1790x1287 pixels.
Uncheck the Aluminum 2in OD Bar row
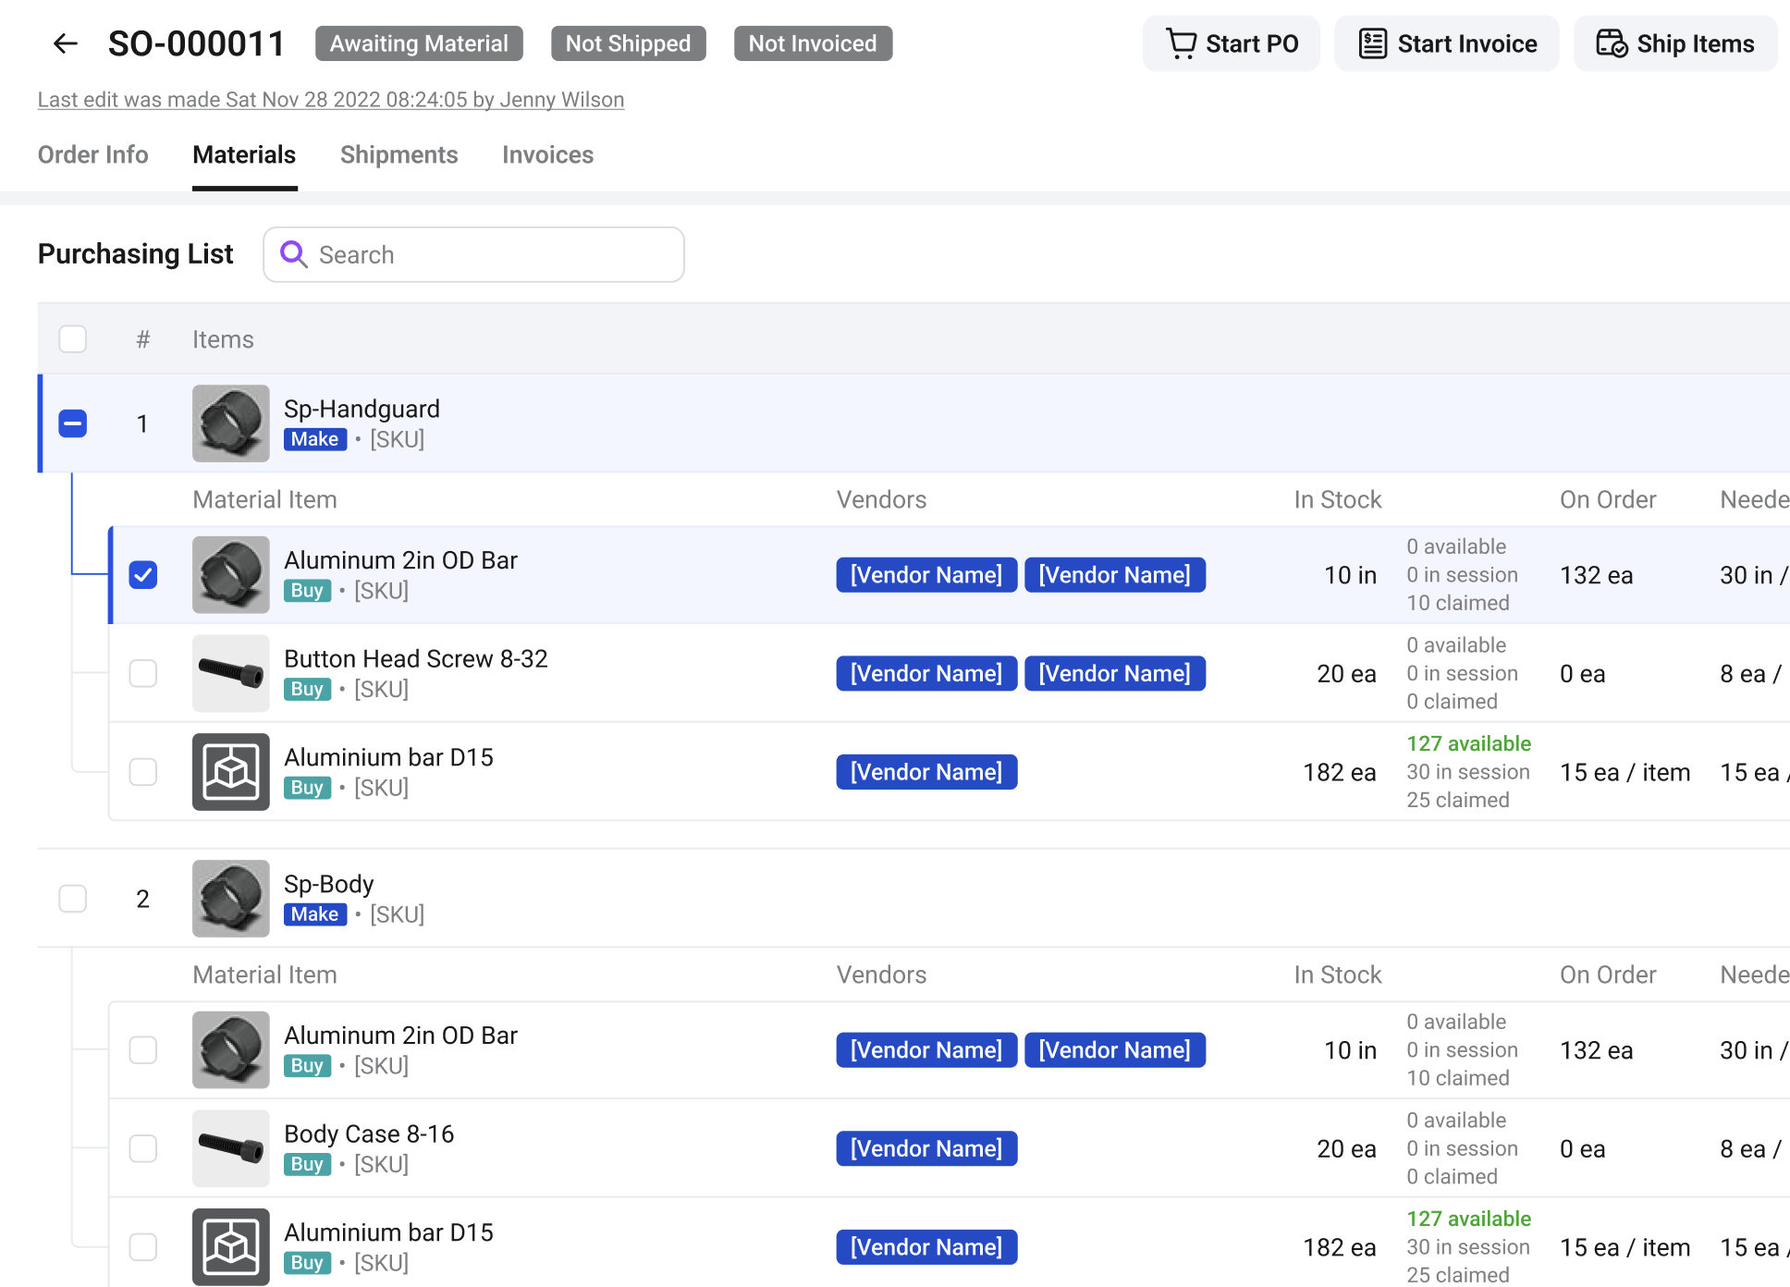coord(142,574)
